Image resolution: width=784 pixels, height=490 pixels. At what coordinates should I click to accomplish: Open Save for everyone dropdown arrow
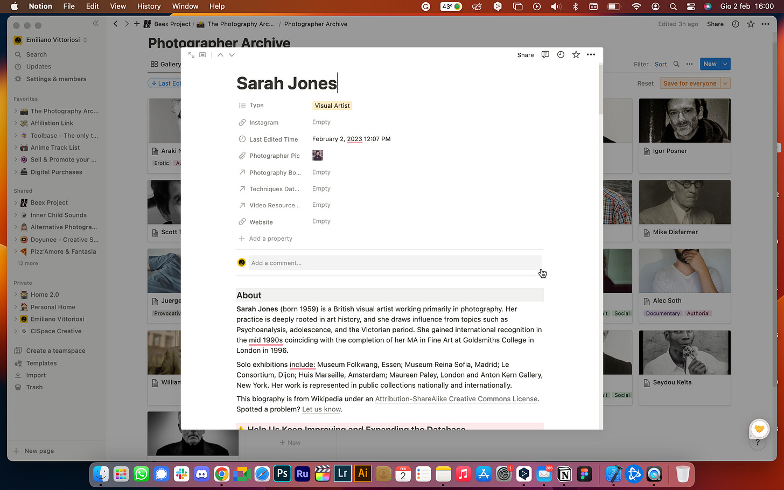(725, 83)
